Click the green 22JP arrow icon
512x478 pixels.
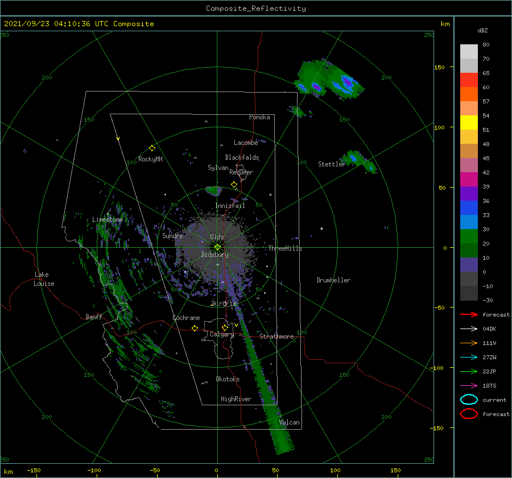469,371
